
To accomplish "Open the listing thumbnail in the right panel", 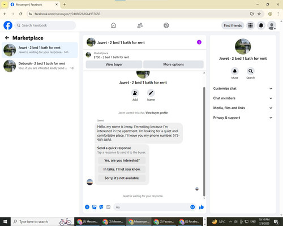I will [x=243, y=46].
